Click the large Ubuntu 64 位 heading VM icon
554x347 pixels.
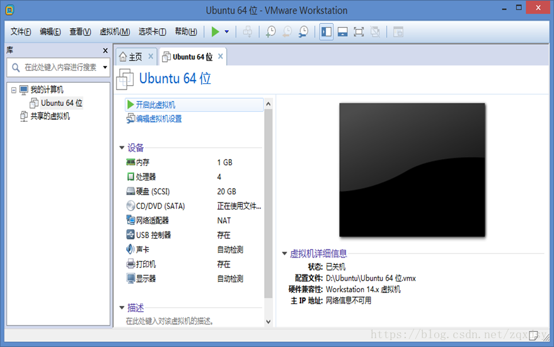click(x=125, y=79)
